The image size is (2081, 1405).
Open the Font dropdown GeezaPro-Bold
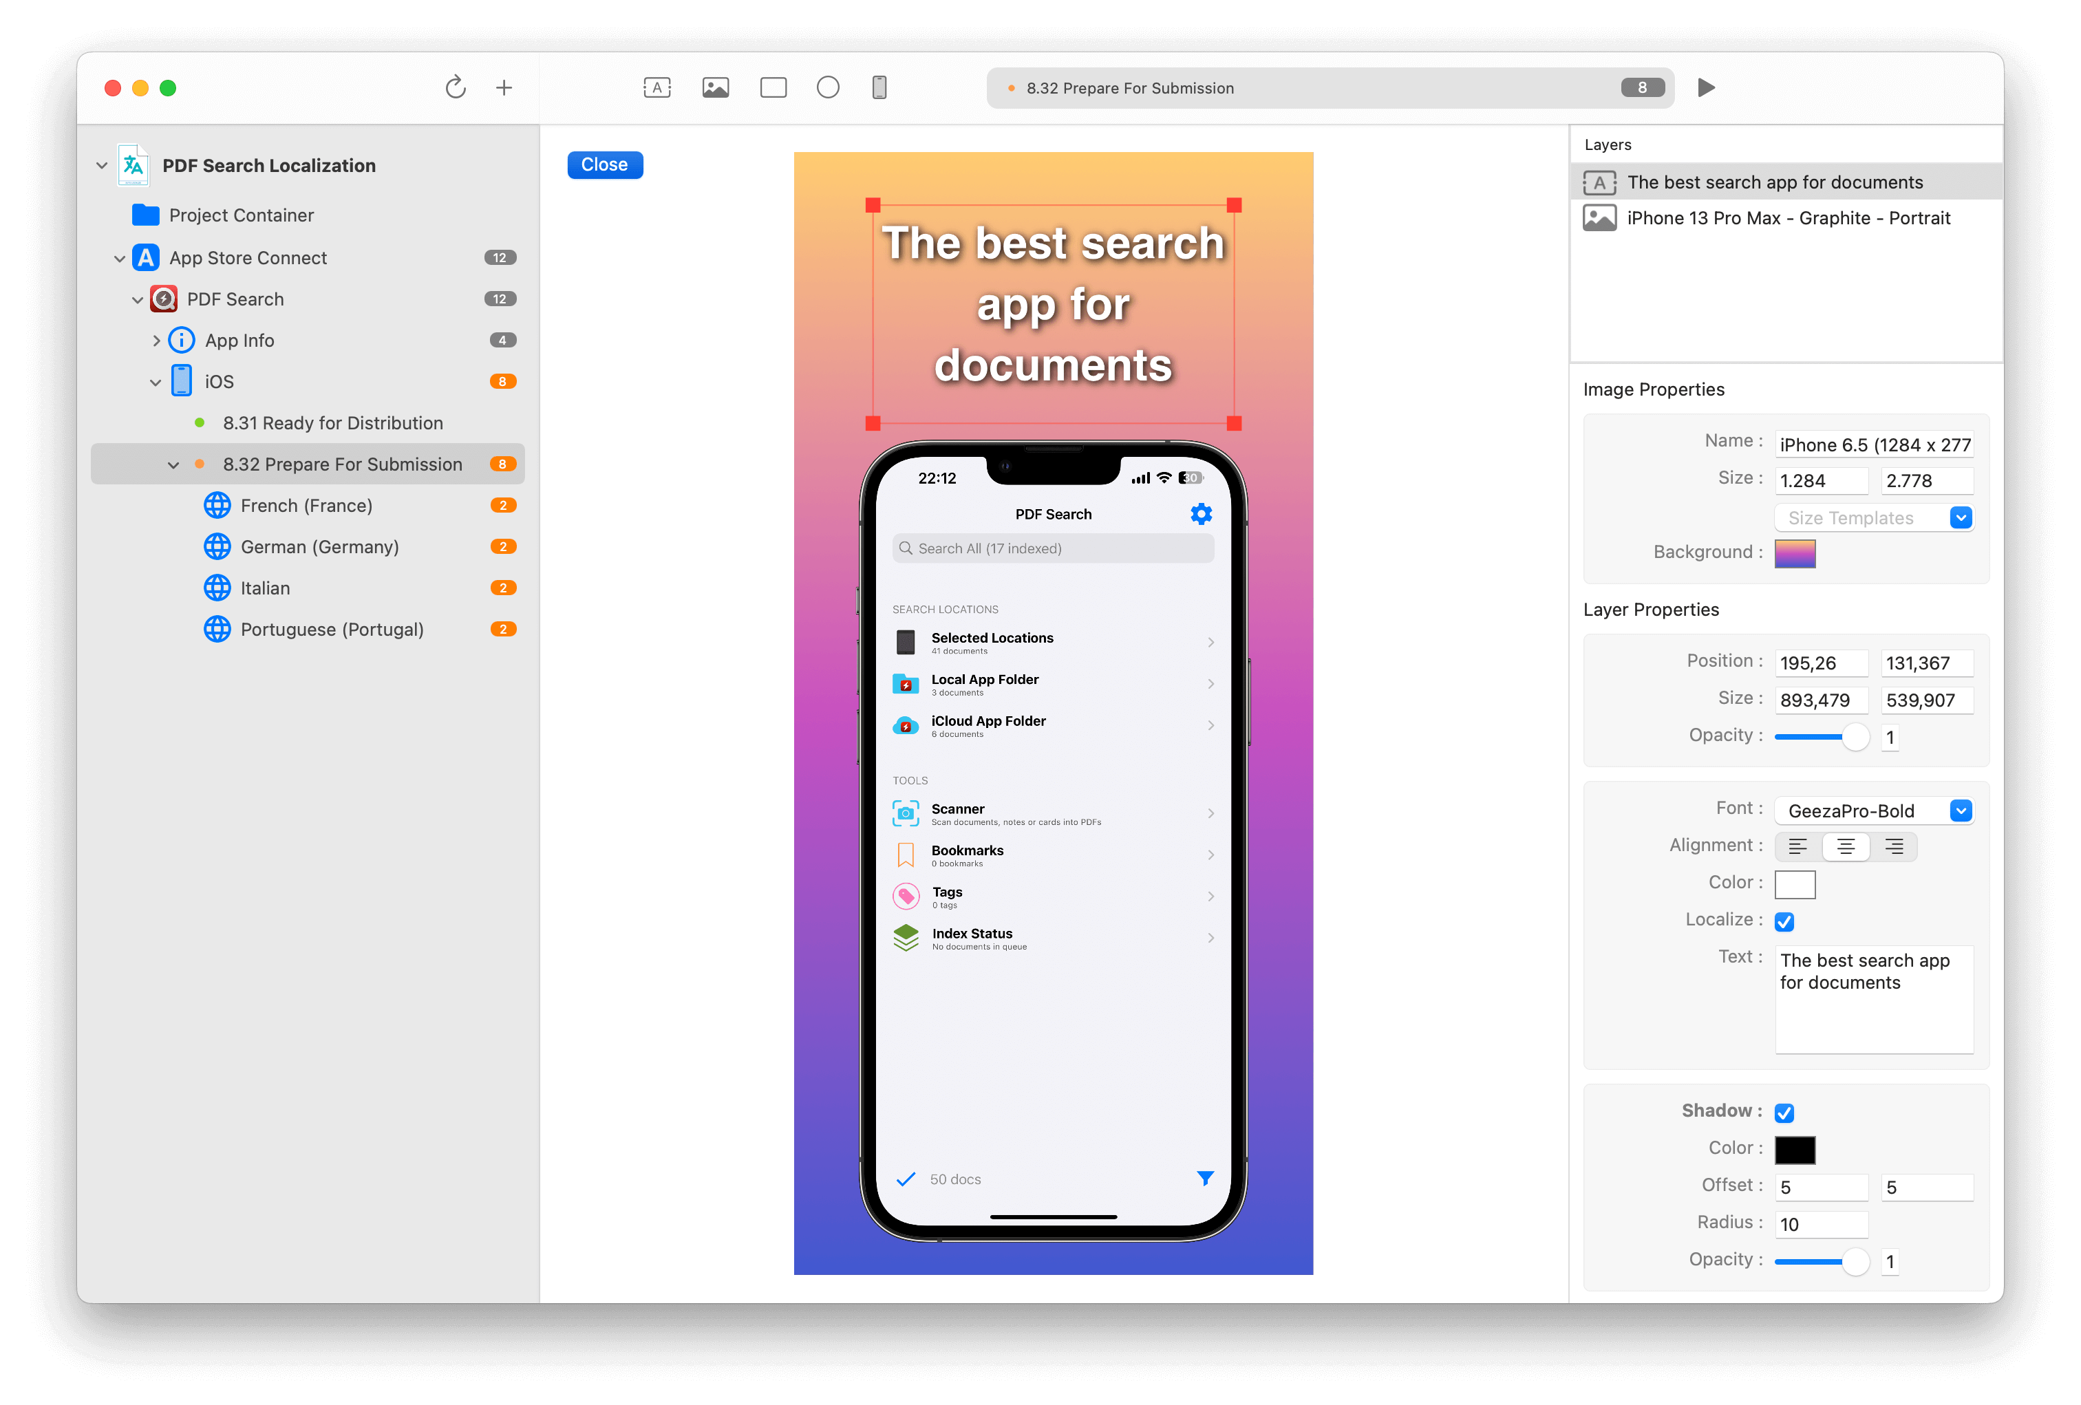tap(1962, 811)
